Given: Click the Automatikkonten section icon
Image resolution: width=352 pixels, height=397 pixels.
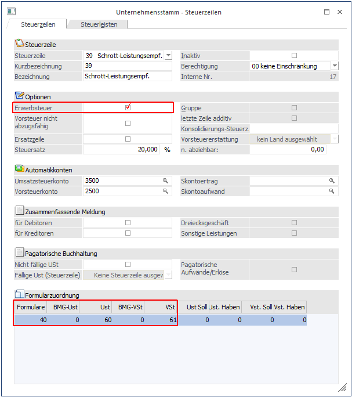Looking at the screenshot, I should coord(19,169).
